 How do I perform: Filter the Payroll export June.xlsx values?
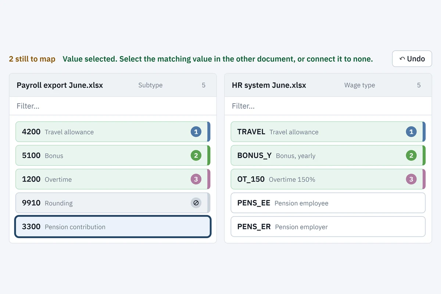113,106
